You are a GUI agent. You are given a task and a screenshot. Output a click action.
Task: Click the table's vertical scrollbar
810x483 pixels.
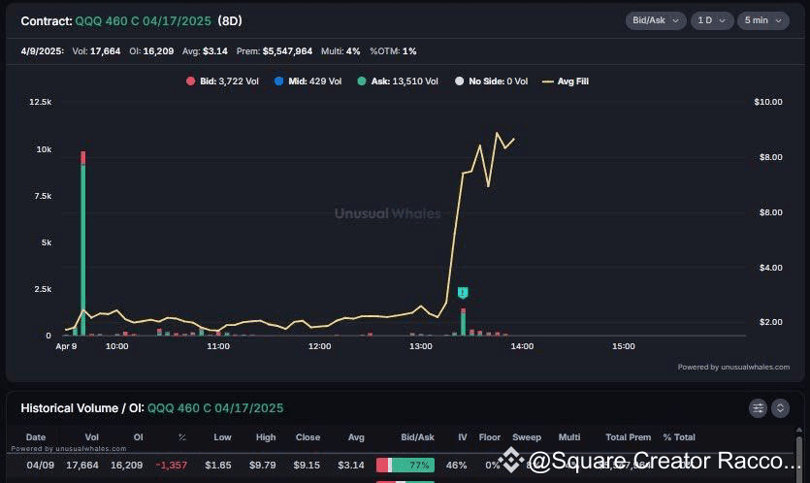click(799, 457)
